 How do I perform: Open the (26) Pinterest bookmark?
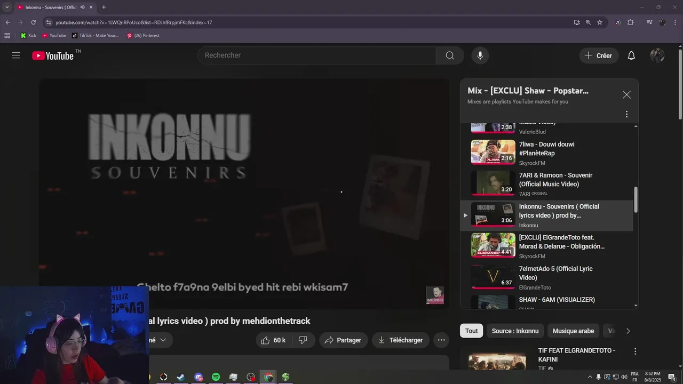coord(143,36)
